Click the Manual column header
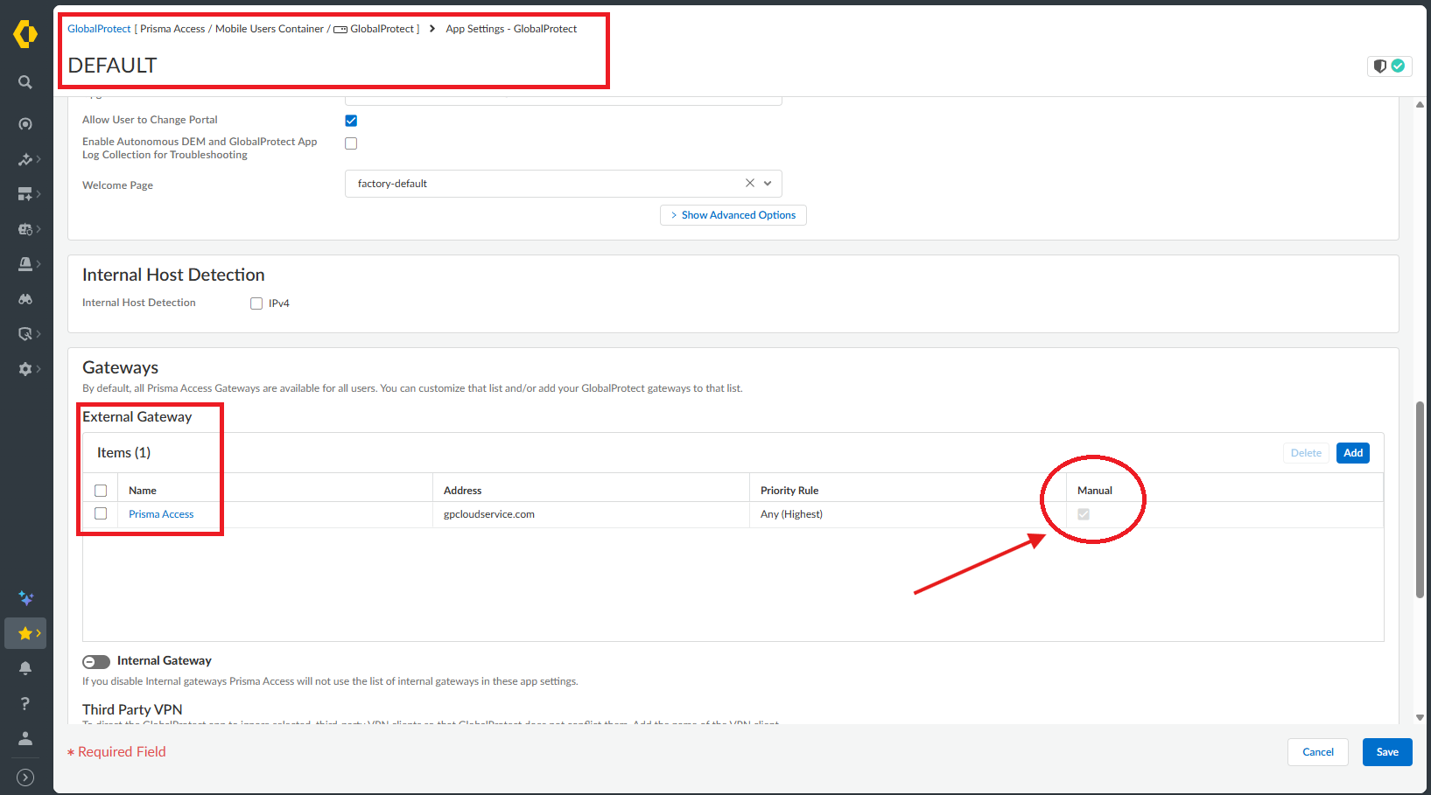Image resolution: width=1431 pixels, height=795 pixels. [1095, 491]
